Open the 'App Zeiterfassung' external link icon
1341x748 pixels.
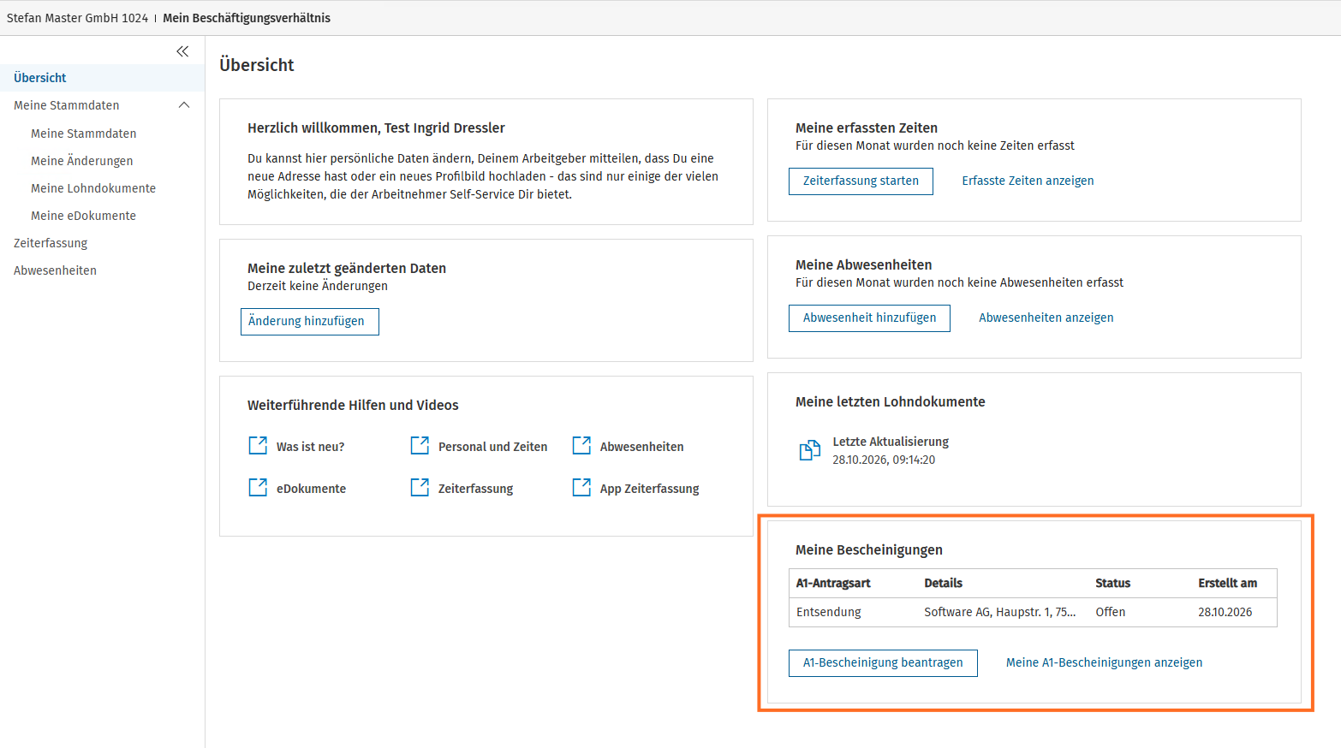click(581, 488)
